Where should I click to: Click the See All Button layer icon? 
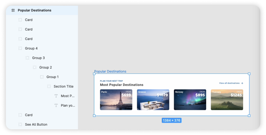(x=20, y=124)
